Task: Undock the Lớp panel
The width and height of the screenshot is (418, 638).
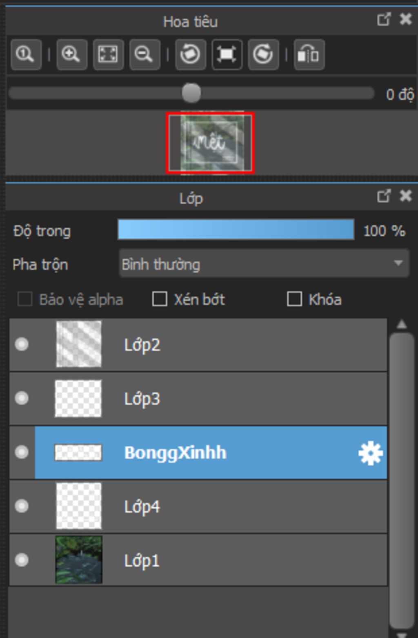Action: (384, 196)
